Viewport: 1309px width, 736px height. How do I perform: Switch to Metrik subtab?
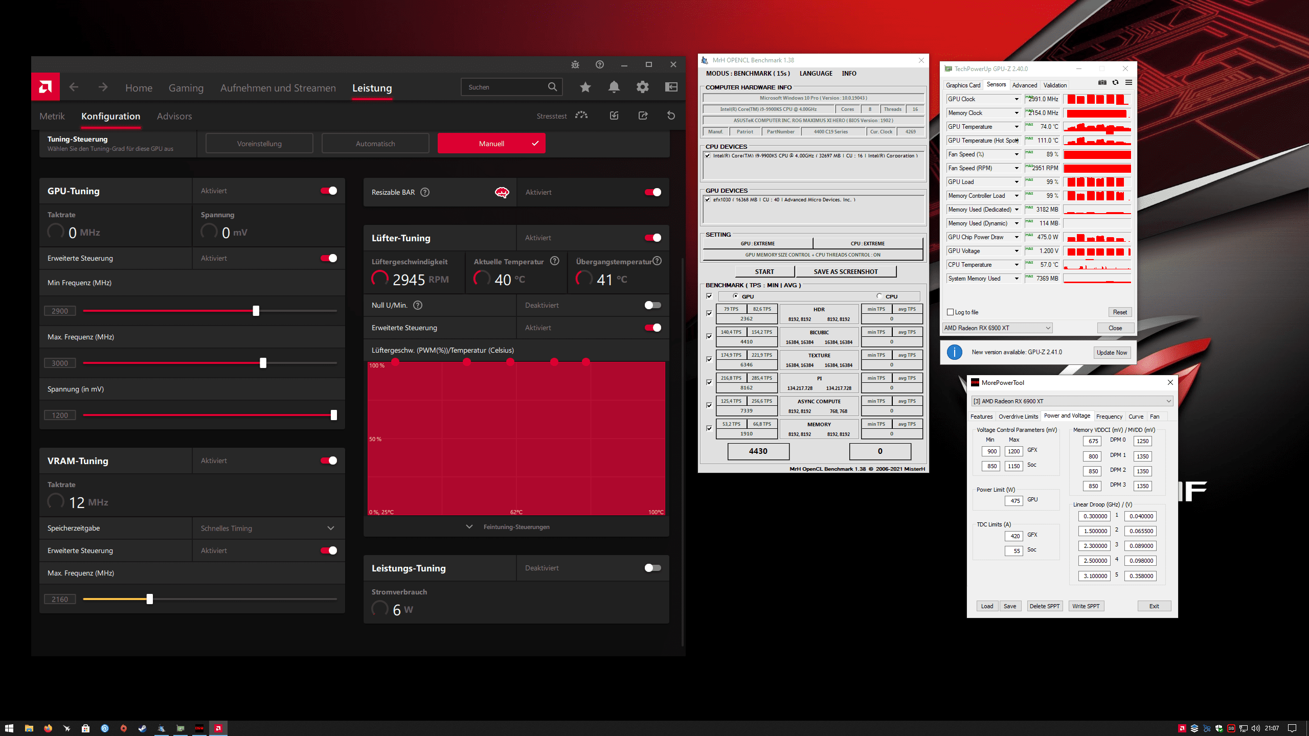click(52, 116)
